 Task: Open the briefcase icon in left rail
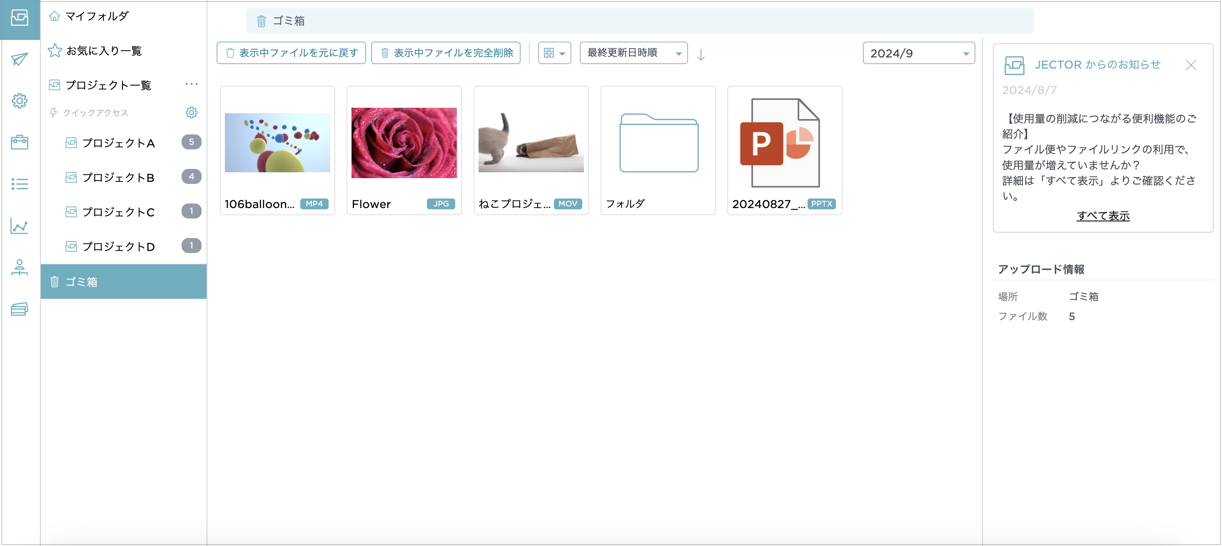[20, 142]
